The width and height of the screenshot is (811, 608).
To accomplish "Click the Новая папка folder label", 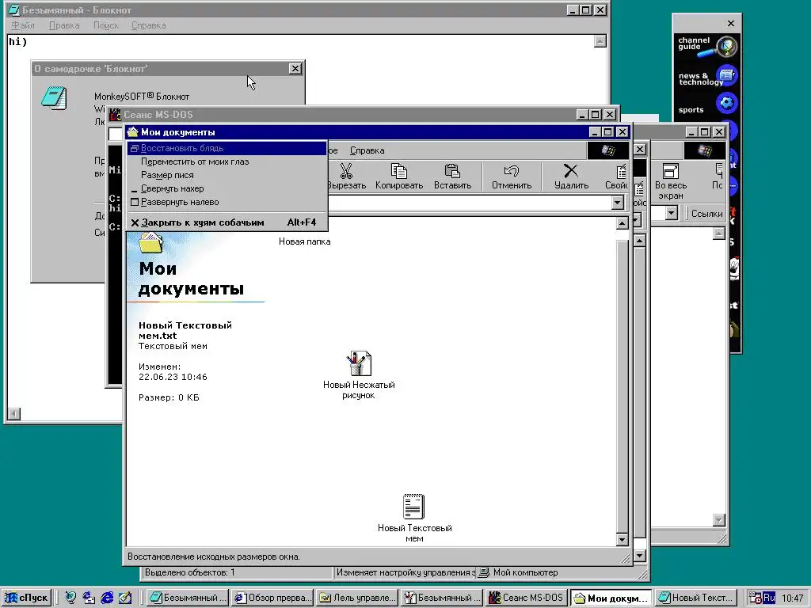I will [x=305, y=241].
